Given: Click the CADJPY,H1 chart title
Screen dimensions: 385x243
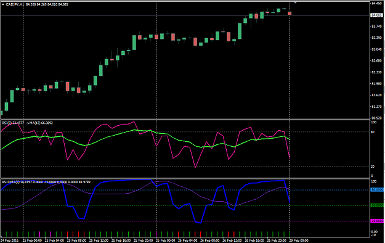Looking at the screenshot, I should pos(15,4).
